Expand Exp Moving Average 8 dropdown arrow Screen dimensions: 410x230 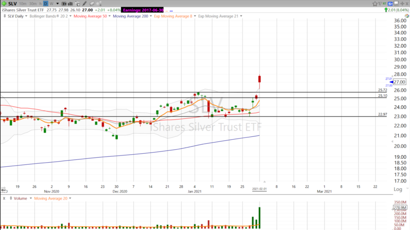click(195, 16)
